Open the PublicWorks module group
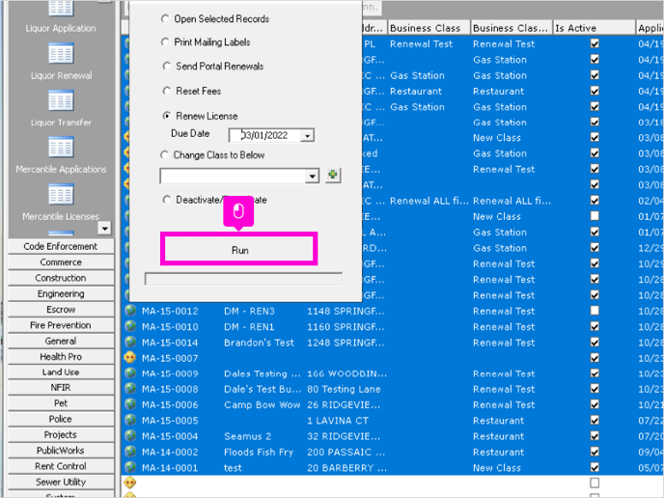This screenshot has width=664, height=498. (61, 450)
